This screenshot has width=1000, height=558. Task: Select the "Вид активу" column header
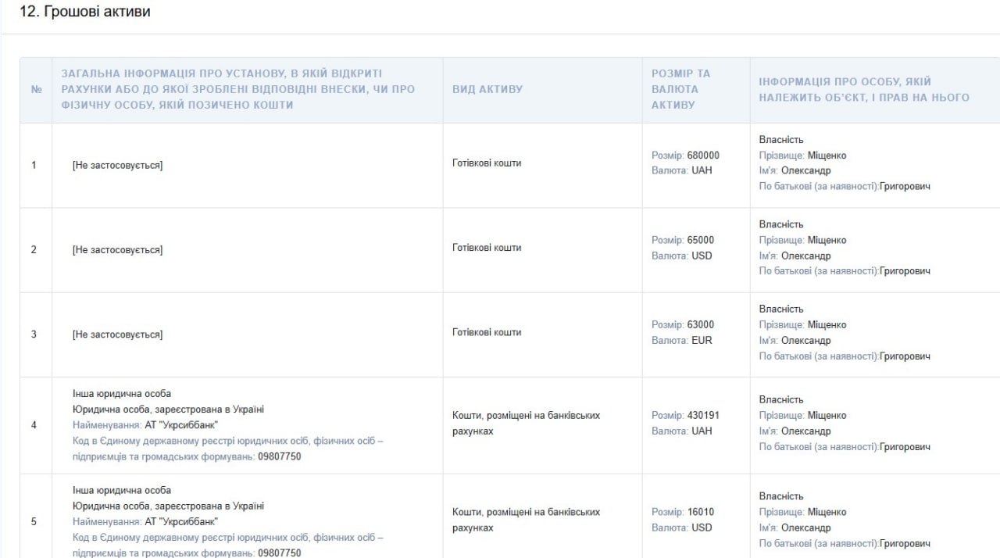[487, 89]
